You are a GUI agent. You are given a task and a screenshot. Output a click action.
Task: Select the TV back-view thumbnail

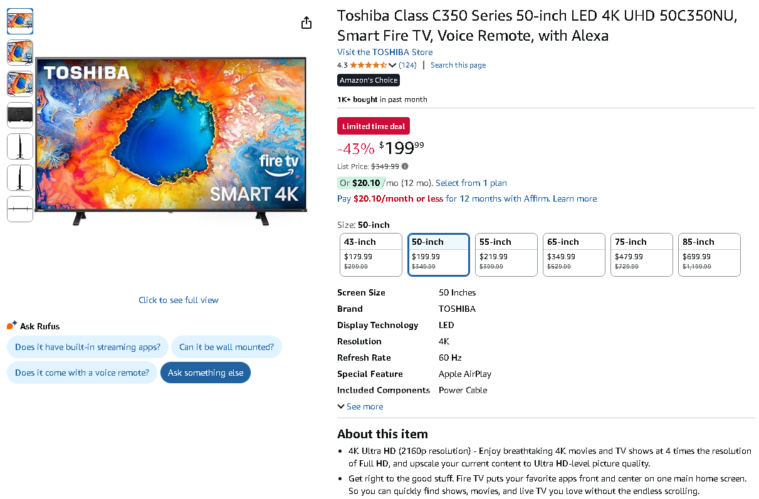point(20,115)
